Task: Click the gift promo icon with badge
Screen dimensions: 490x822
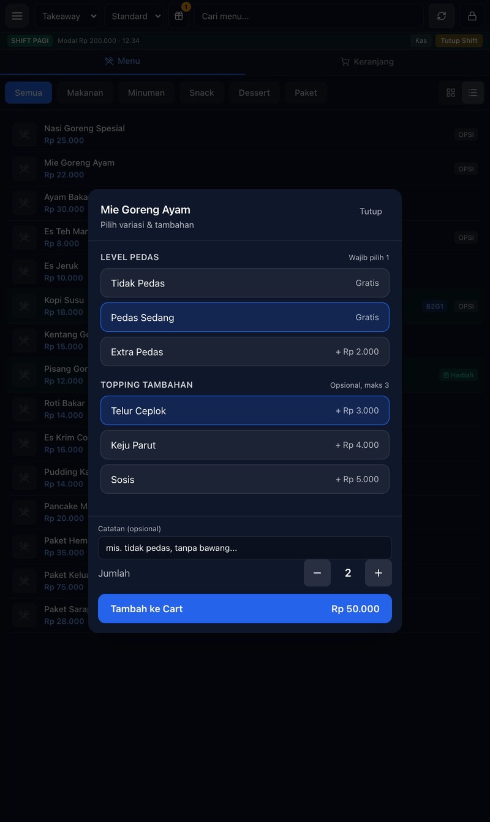Action: [179, 16]
